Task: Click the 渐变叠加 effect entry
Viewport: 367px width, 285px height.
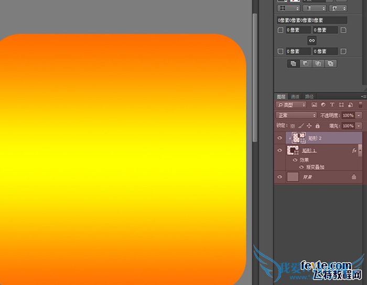Action: [x=315, y=167]
